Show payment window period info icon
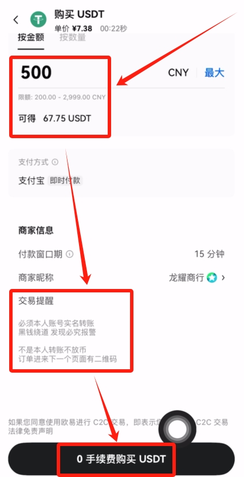Viewport: 244px width, 477px height. coord(70,254)
